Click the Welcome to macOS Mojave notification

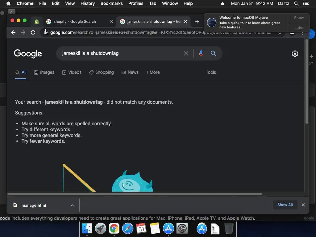(x=246, y=22)
